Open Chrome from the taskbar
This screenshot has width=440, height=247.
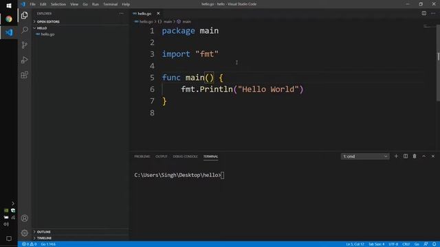(9, 19)
